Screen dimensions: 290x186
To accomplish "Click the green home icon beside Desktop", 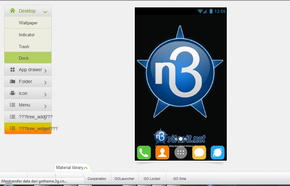I will 13,11.
